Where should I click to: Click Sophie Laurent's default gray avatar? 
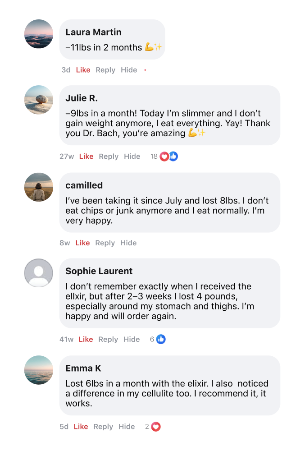pos(39,273)
